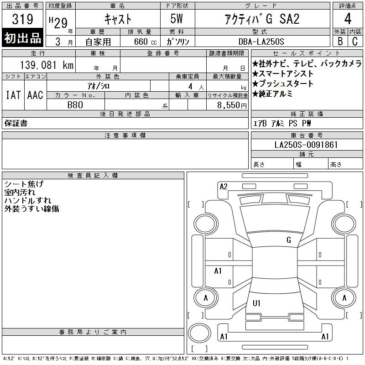The image size is (365, 365).
Task: Click the spare tire circle in the diagram
Action: [x=199, y=333]
